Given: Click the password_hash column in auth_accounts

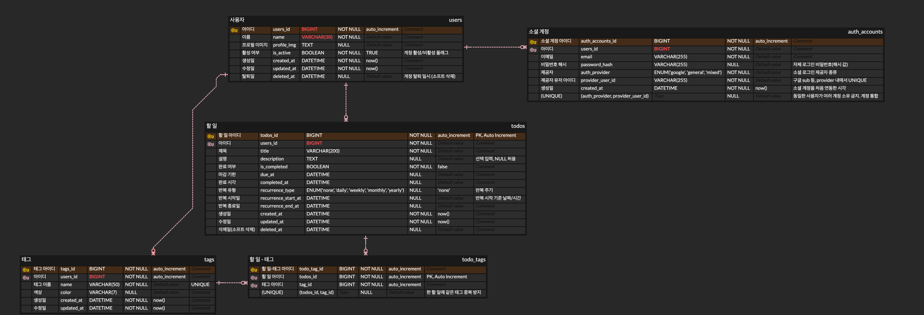Looking at the screenshot, I should (596, 65).
